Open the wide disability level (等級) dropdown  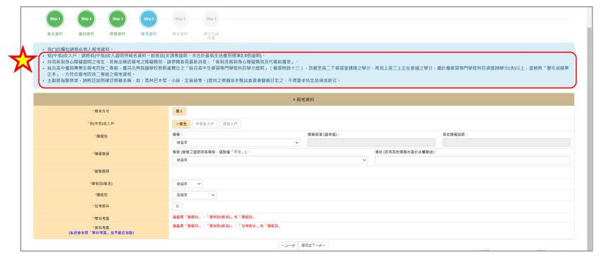(x=270, y=160)
